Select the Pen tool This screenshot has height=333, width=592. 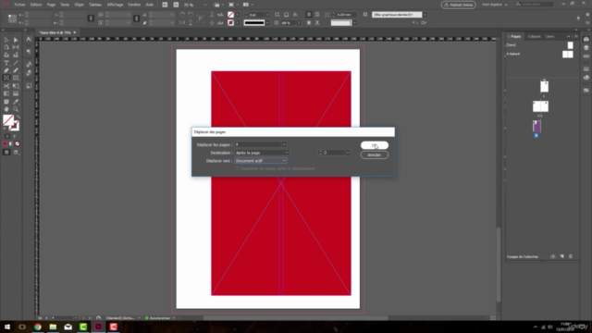(x=6, y=70)
